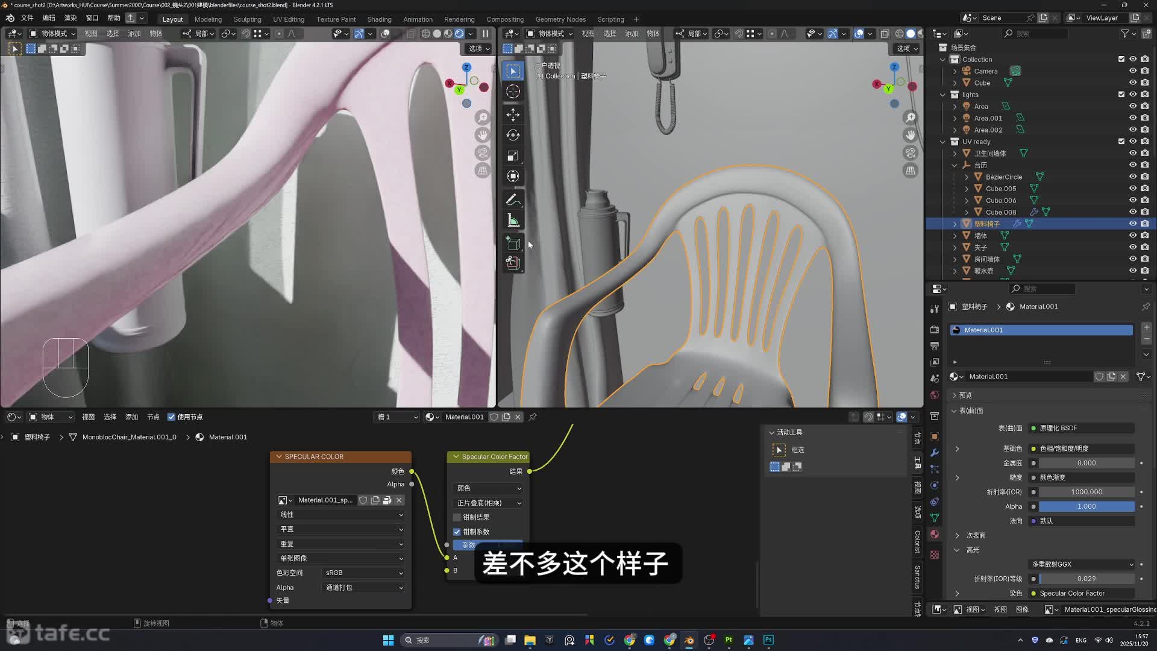1157x651 pixels.
Task: Select the Move tool in viewport toolbar
Action: tap(513, 115)
